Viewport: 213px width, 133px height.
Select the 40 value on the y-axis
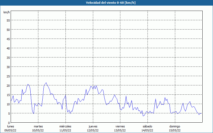(x=8, y=48)
